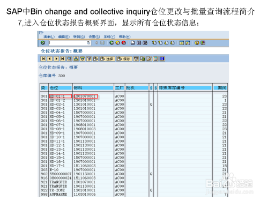Open the 系统(Y) menu
The width and height of the screenshot is (268, 201).
[109, 36]
